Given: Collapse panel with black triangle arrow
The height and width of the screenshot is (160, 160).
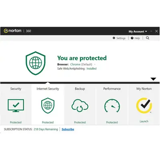Looking at the screenshot, I should [x=154, y=79].
